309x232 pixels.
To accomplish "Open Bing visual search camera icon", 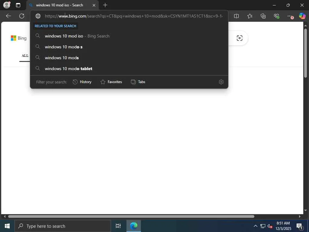I will pos(239,38).
